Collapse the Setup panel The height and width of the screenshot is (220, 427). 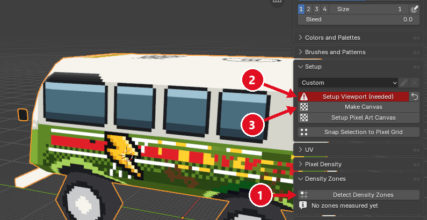300,67
